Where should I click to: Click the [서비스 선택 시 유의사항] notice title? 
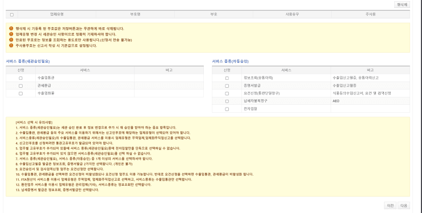tap(34, 122)
